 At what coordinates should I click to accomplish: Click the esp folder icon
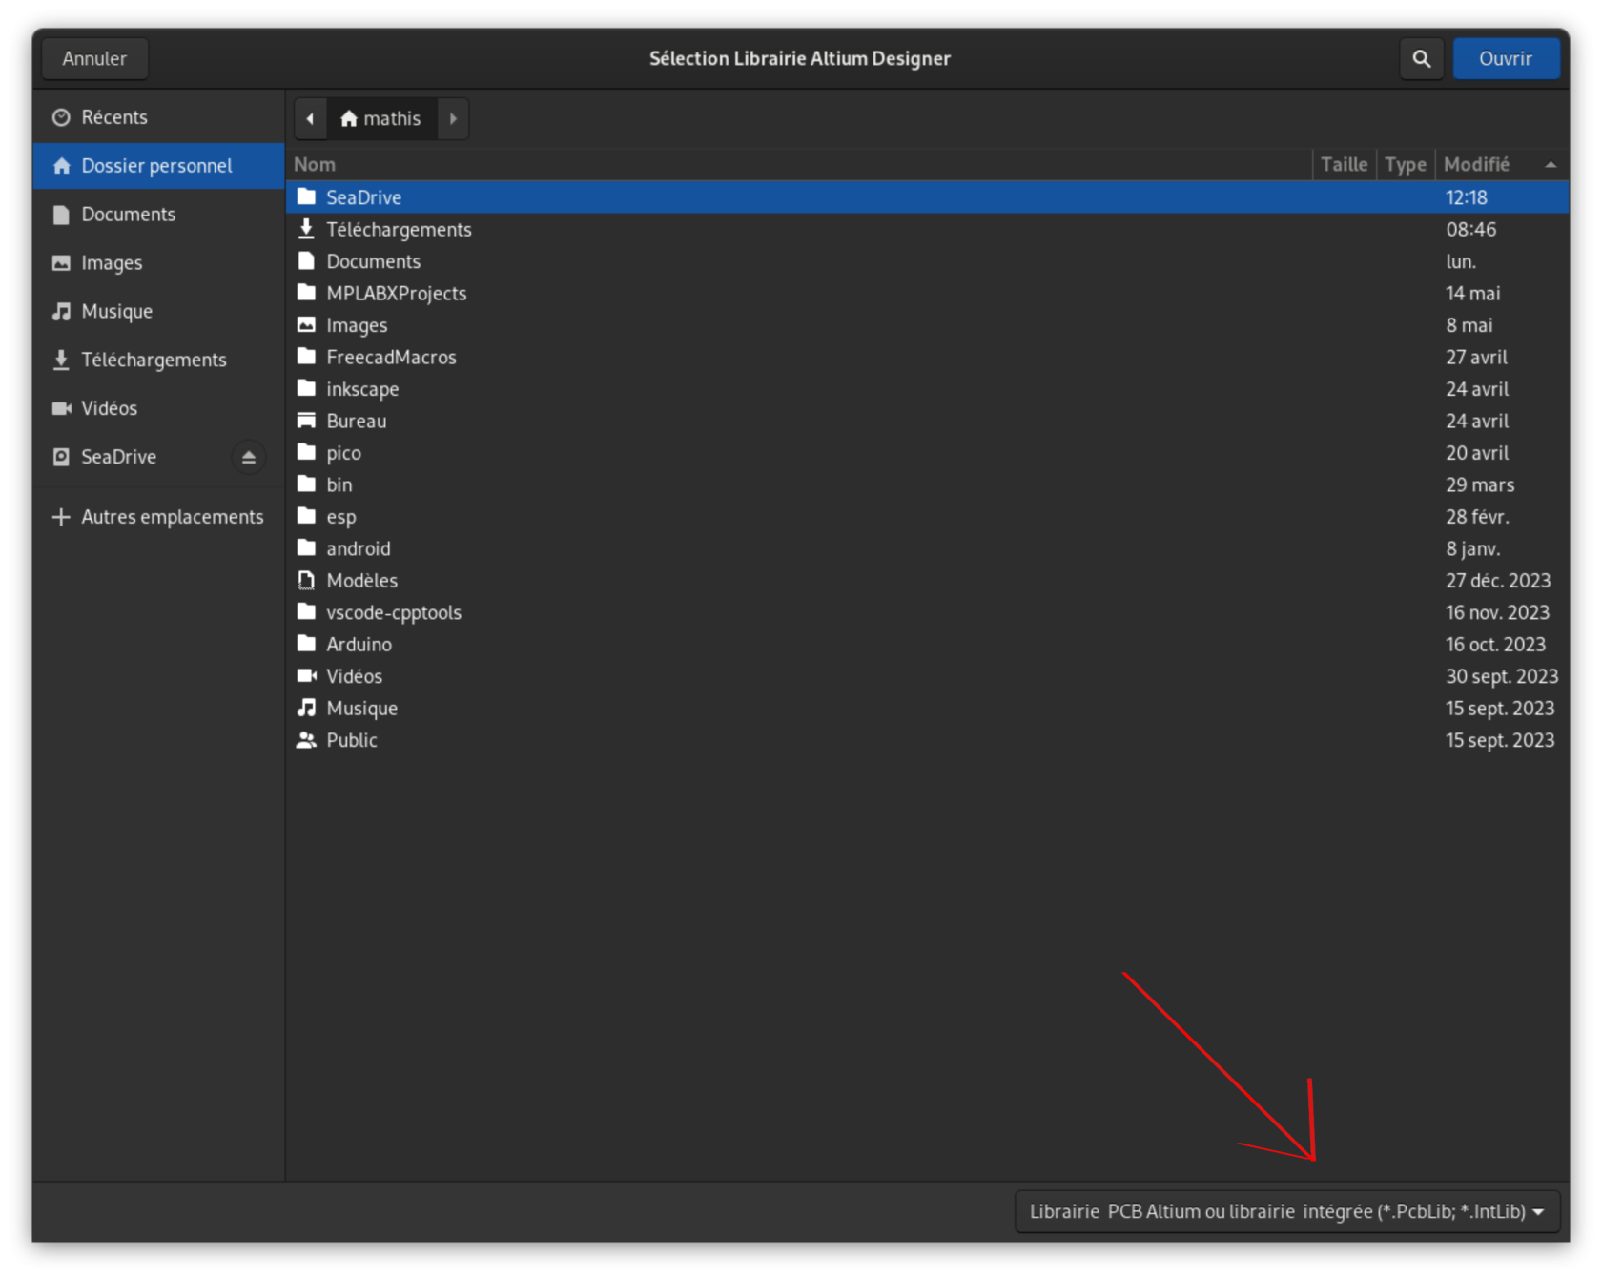click(x=306, y=517)
